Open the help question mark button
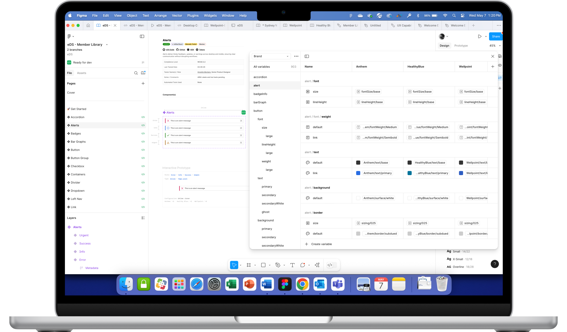 (495, 264)
